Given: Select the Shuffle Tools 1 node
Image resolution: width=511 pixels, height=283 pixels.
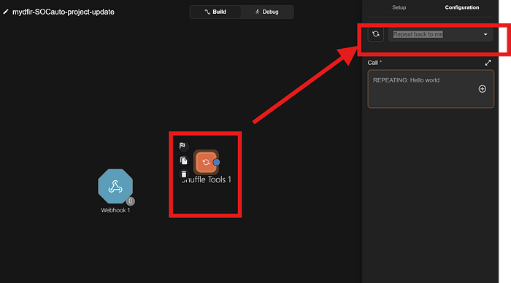Looking at the screenshot, I should [x=206, y=162].
